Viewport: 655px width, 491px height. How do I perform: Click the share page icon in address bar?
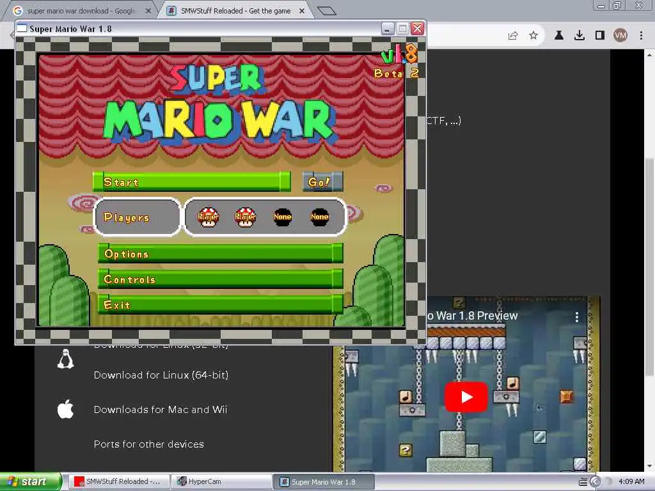point(513,36)
